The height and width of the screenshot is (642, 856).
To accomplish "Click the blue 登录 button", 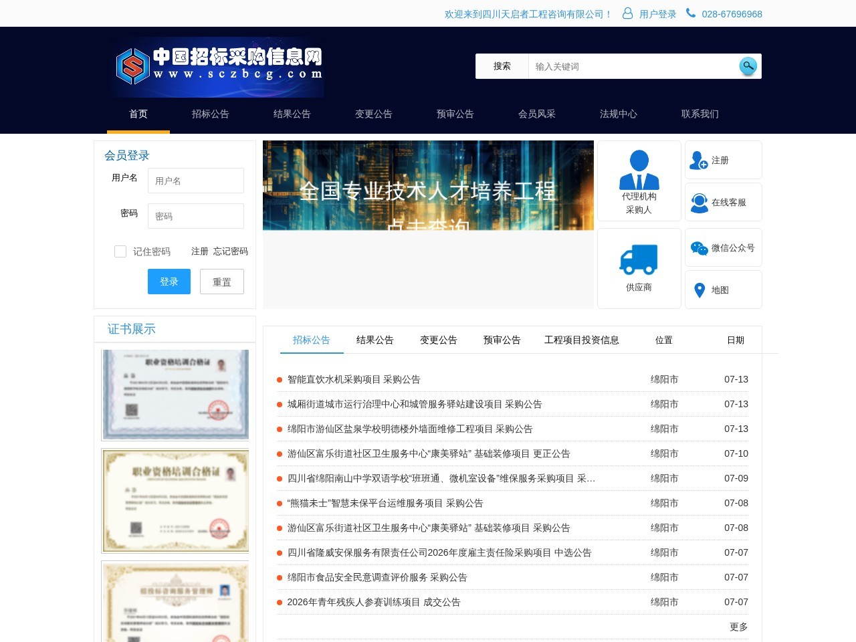I will pyautogui.click(x=169, y=282).
